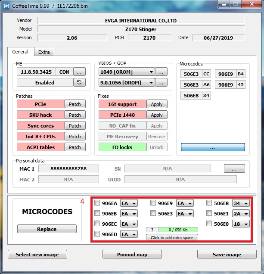
Task: Click to add extra space button
Action: tap(172, 237)
